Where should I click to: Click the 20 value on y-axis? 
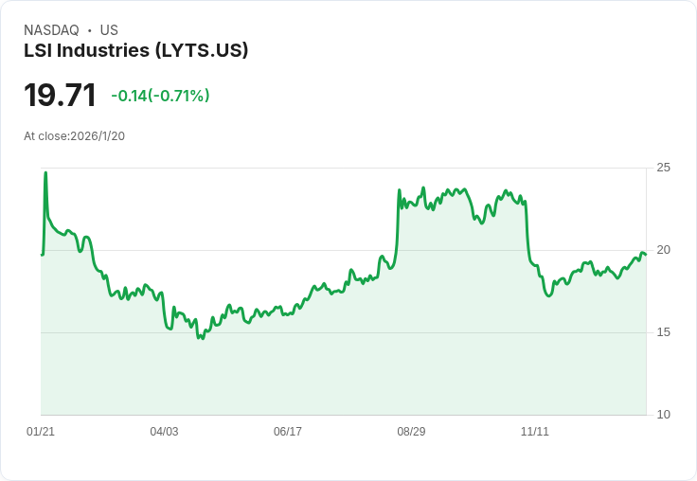[664, 250]
